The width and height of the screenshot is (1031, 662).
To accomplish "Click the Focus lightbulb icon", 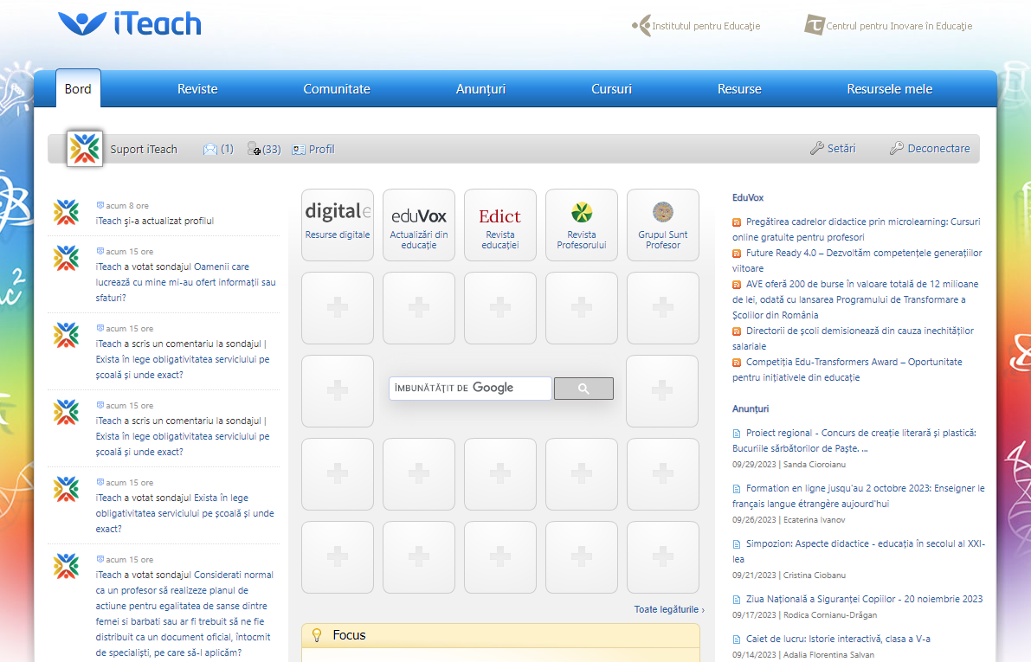I will pos(317,635).
